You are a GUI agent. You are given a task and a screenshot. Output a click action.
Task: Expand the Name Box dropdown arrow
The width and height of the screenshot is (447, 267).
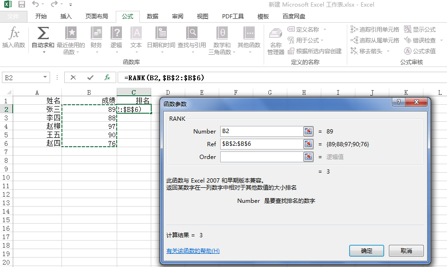click(45, 77)
